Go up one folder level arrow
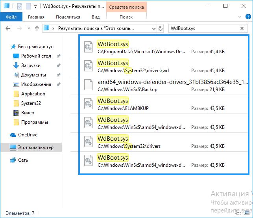This screenshot has width=253, height=218. [x=37, y=29]
